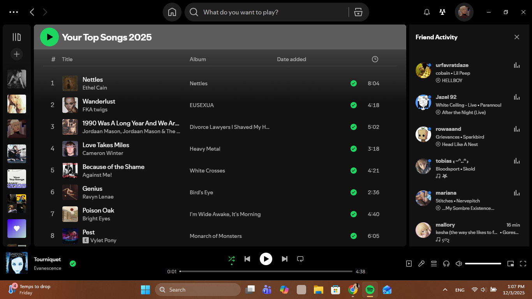Screen dimensions: 532x299
Task: Click the Tourniquet album art in player bar
Action: 17,263
